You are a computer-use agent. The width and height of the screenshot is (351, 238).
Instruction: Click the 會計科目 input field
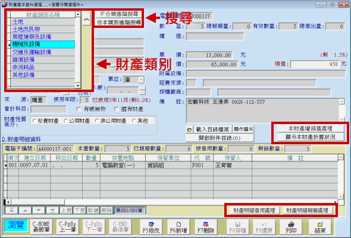click(49, 109)
